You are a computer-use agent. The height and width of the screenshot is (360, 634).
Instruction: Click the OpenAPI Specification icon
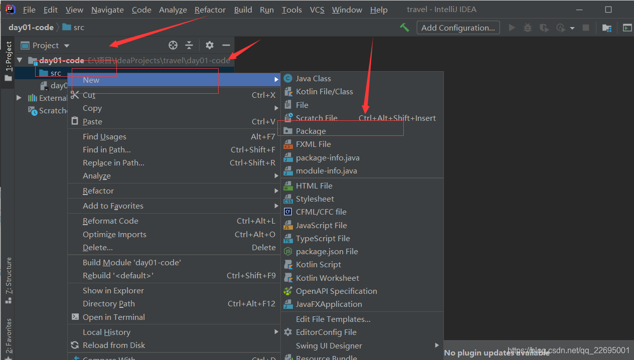(288, 291)
